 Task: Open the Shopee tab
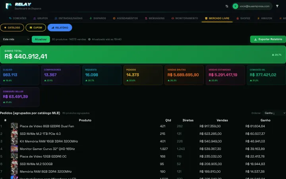pyautogui.click(x=243, y=18)
